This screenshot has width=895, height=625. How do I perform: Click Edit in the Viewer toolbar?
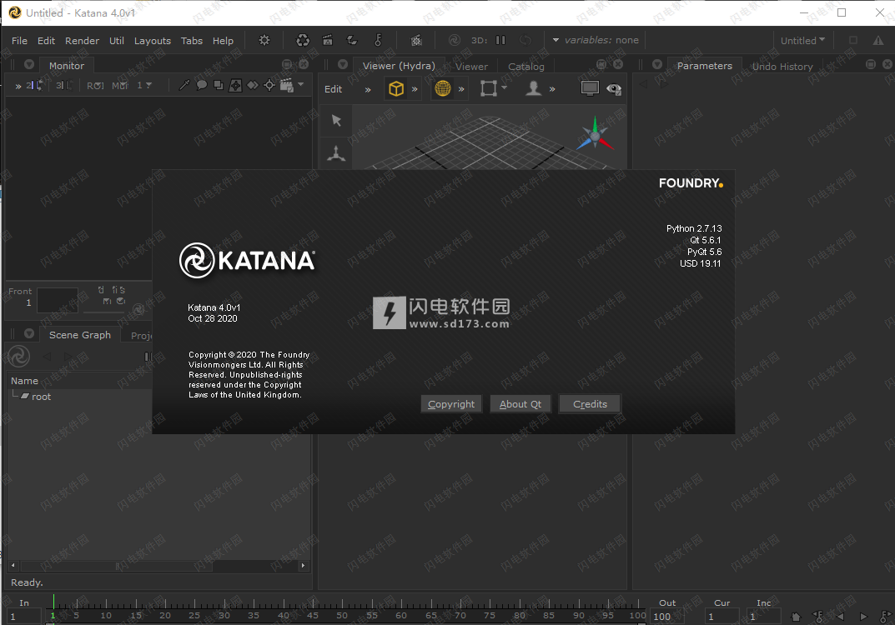coord(334,89)
